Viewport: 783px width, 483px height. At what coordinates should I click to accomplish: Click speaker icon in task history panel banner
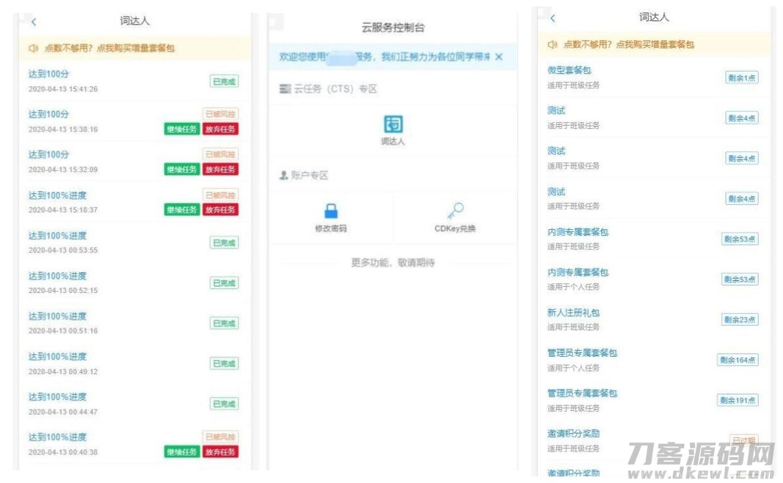[34, 48]
